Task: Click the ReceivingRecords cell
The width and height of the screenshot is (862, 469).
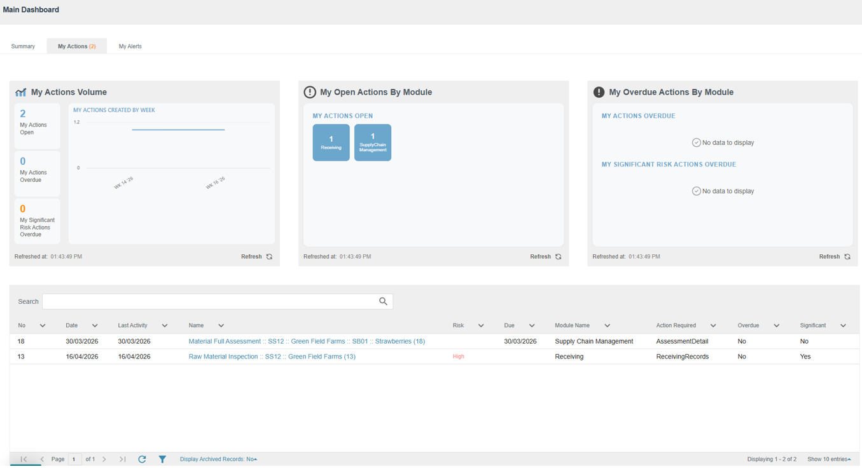Action: 683,357
